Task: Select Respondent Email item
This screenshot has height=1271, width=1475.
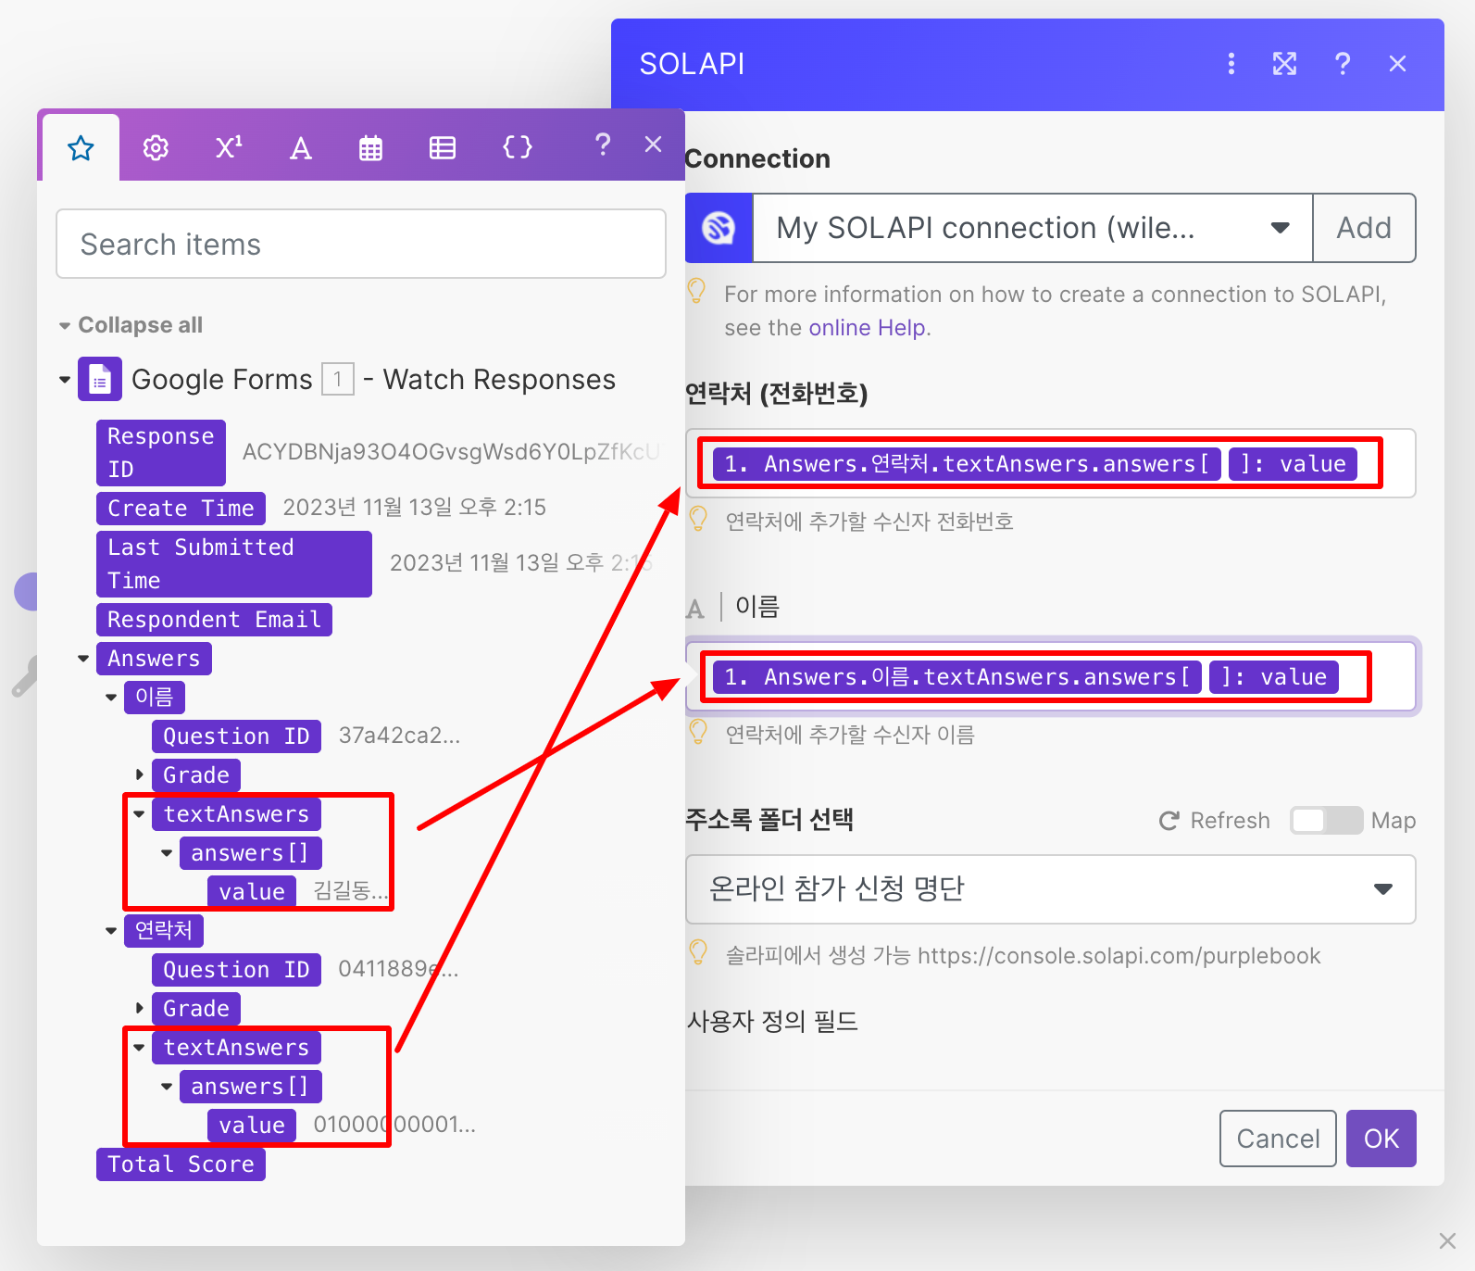Action: [x=214, y=620]
